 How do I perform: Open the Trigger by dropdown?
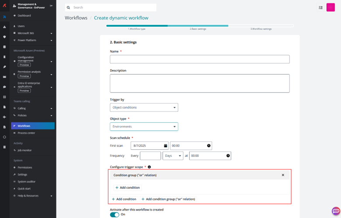(x=144, y=107)
